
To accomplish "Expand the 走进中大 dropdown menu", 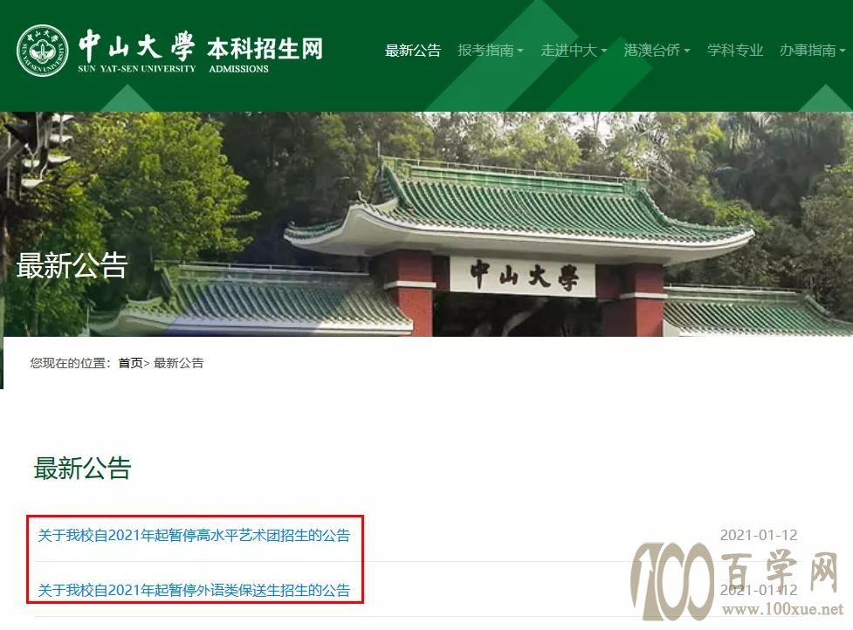I will click(x=574, y=50).
